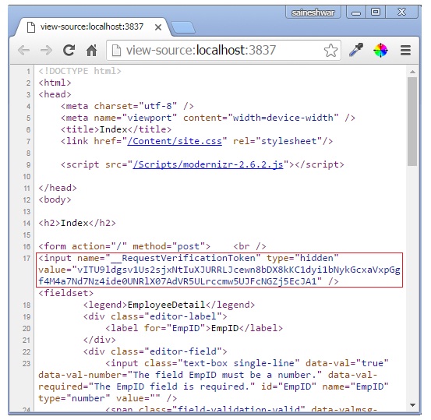The image size is (431, 420).
Task: Go forward with the forward arrow
Action: pyautogui.click(x=46, y=51)
